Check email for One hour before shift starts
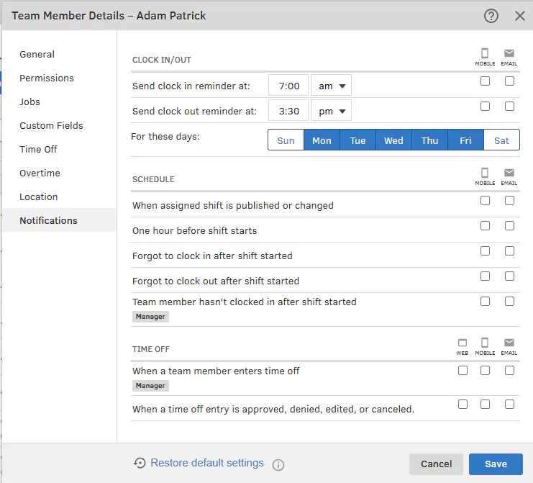This screenshot has width=533, height=483. [509, 225]
